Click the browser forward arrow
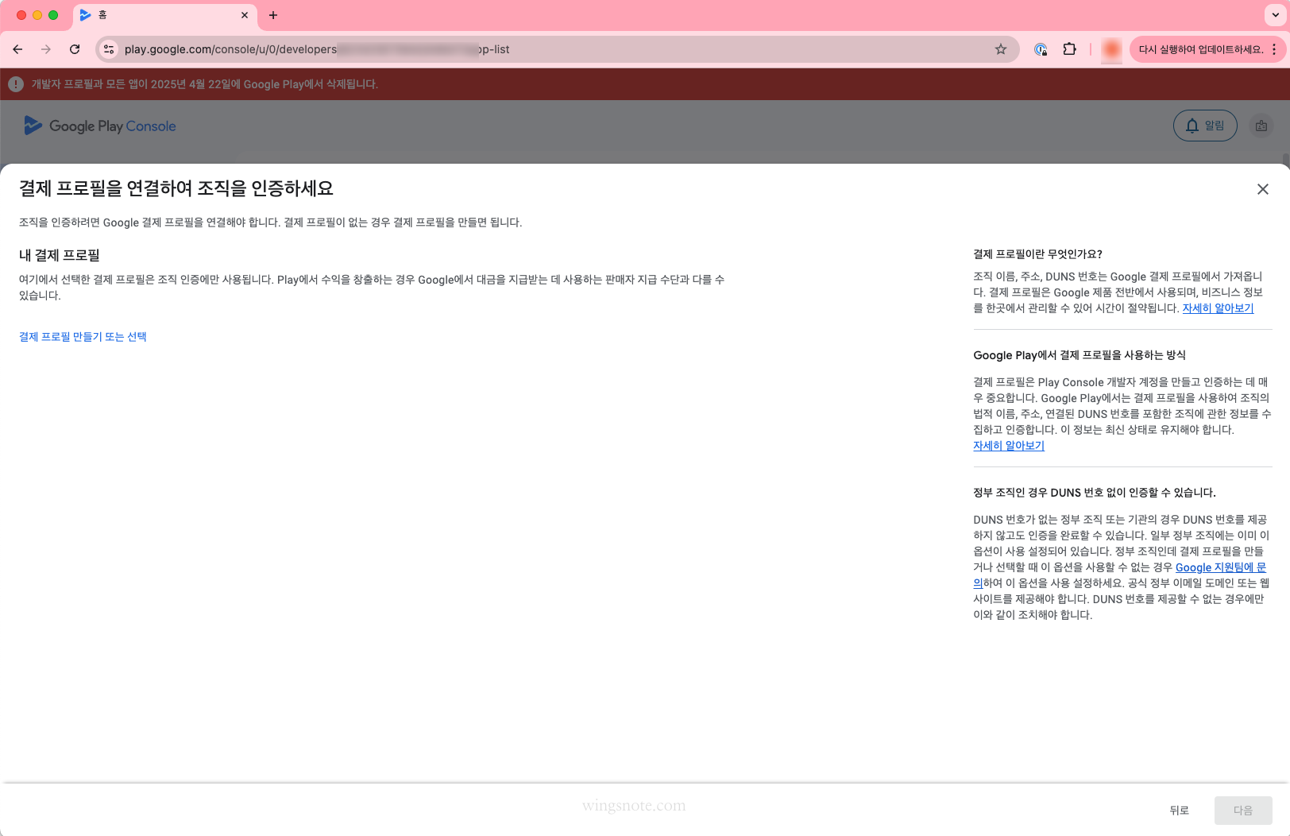Image resolution: width=1290 pixels, height=836 pixels. tap(46, 49)
